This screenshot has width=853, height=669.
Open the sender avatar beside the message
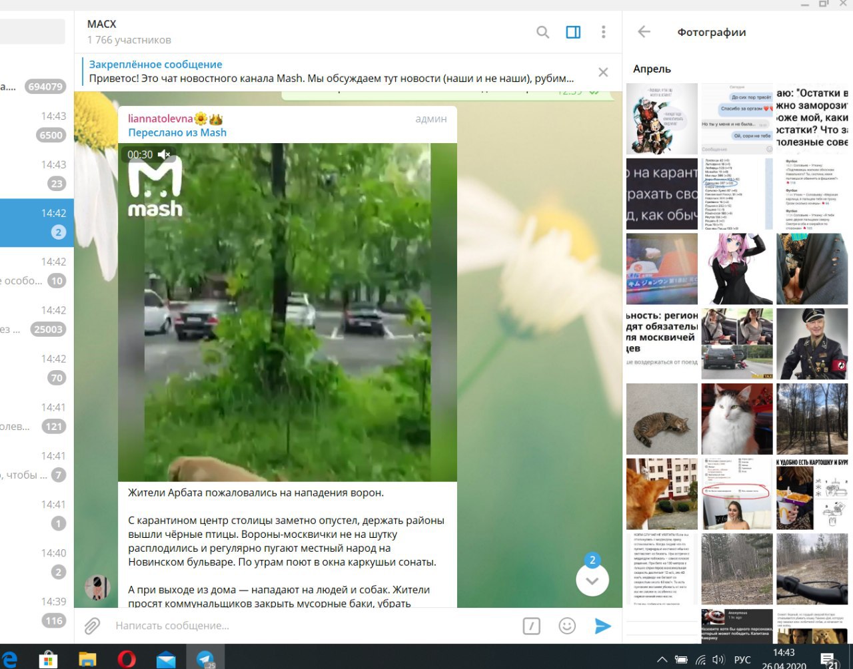pyautogui.click(x=97, y=588)
